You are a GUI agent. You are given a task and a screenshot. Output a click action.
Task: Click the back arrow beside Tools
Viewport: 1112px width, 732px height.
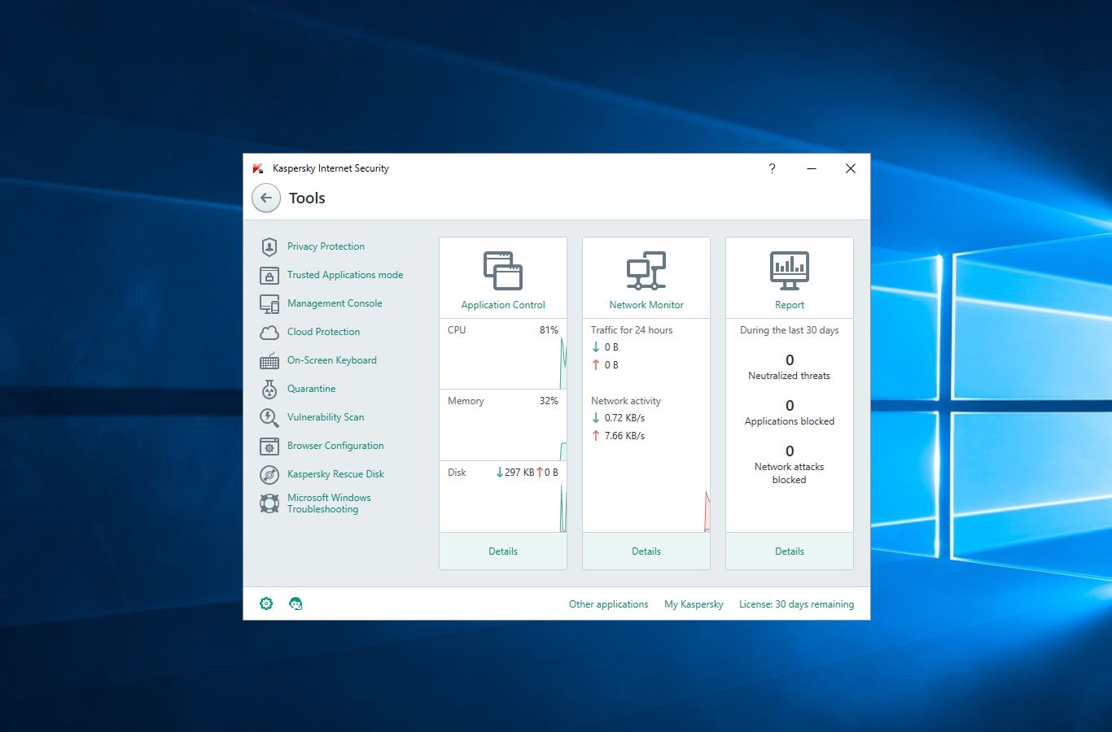click(x=266, y=198)
